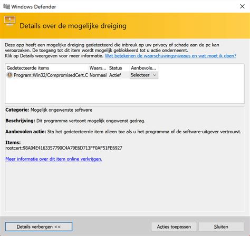Click Acties toepassen button
This screenshot has width=250, height=236.
tap(174, 227)
